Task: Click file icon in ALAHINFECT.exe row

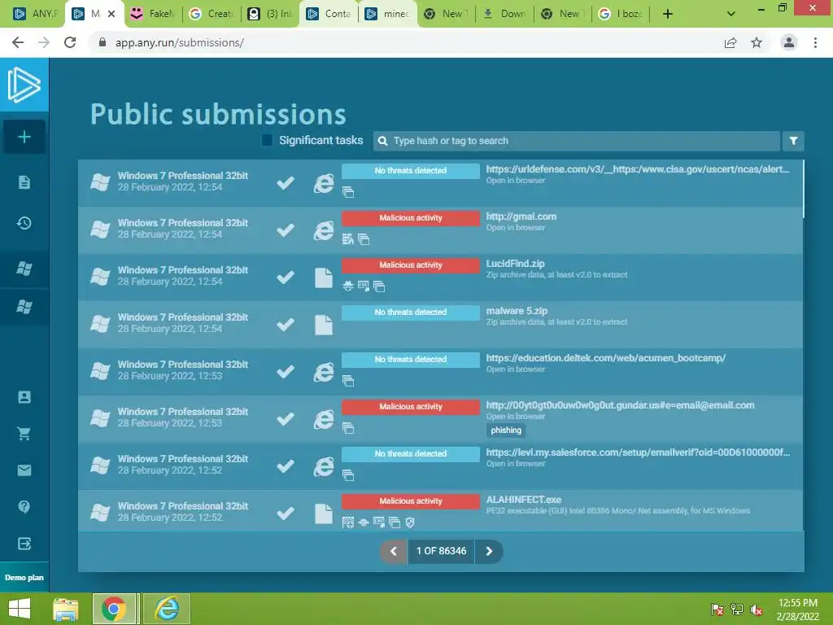Action: click(x=323, y=514)
